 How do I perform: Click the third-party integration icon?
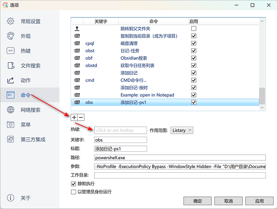(10, 139)
